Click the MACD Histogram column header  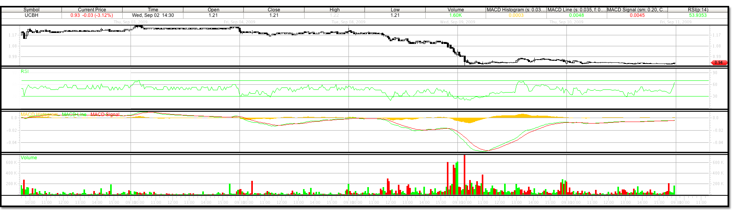click(516, 10)
